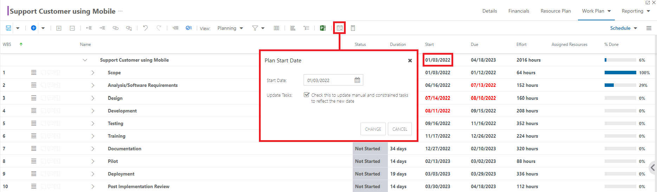Click the Gantt bars alignment icon
This screenshot has width=657, height=192.
[293, 28]
